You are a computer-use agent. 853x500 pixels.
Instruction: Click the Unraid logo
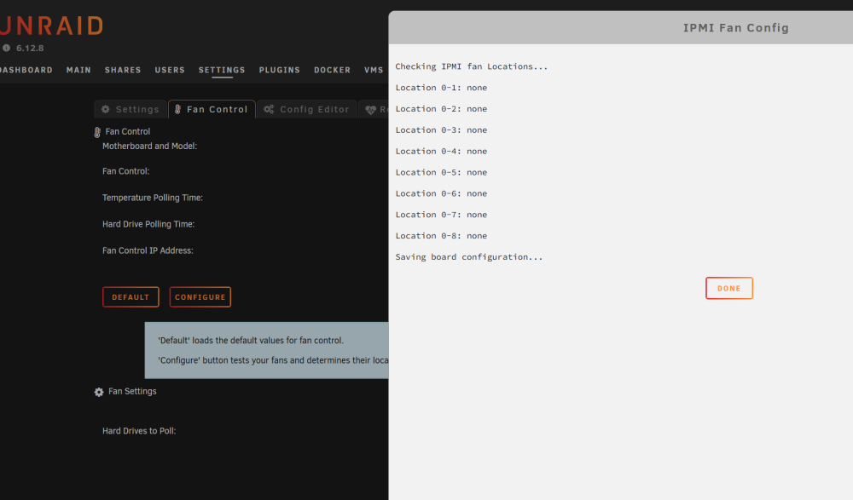(51, 26)
